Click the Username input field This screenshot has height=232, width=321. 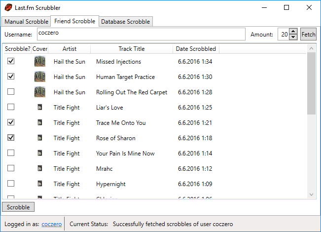(141, 34)
